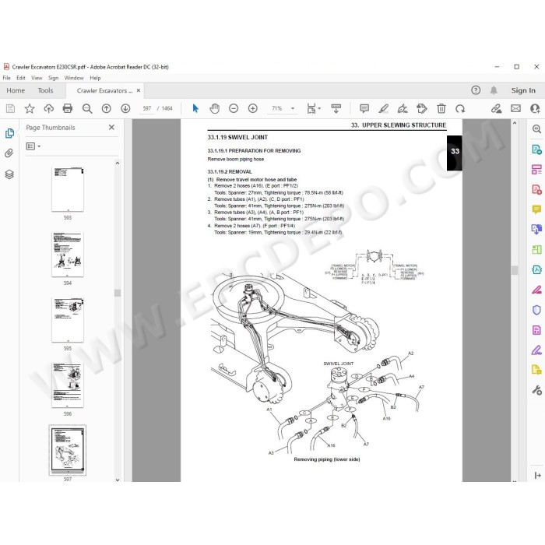Select page 593 thumbnail

pos(68,188)
